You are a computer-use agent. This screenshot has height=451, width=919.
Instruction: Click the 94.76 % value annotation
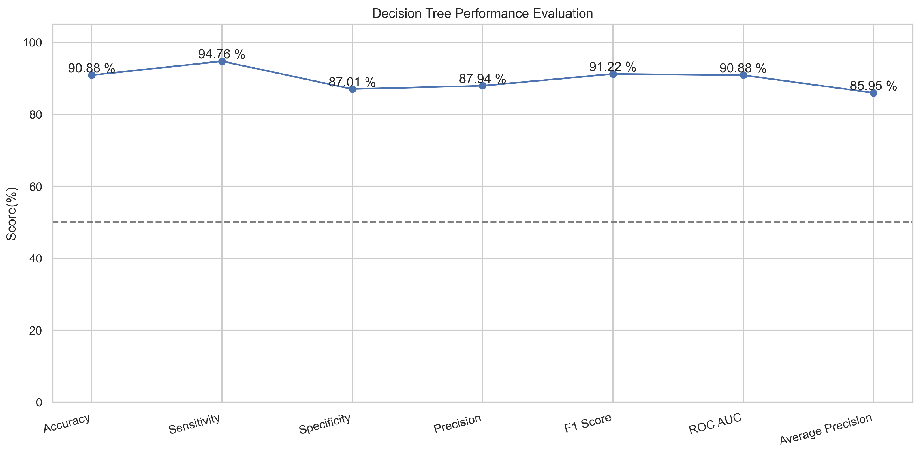tap(222, 54)
